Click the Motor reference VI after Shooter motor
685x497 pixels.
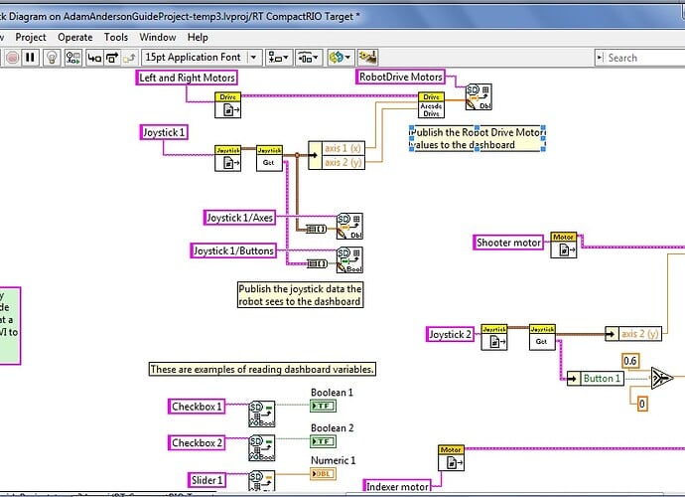(x=564, y=245)
